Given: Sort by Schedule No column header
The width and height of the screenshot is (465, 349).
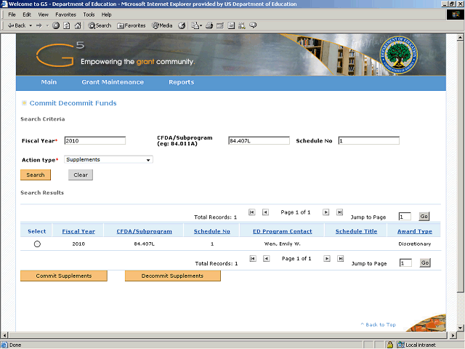Looking at the screenshot, I should [x=212, y=231].
